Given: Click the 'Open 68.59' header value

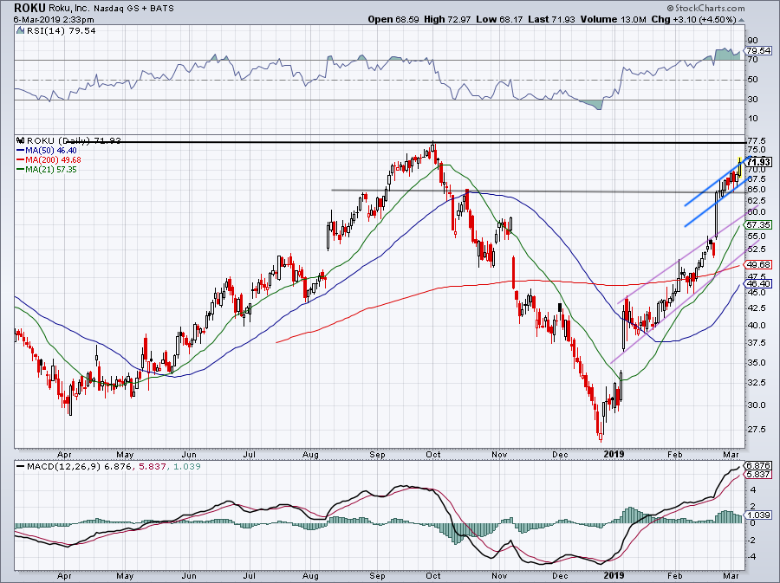Looking at the screenshot, I should click(394, 20).
